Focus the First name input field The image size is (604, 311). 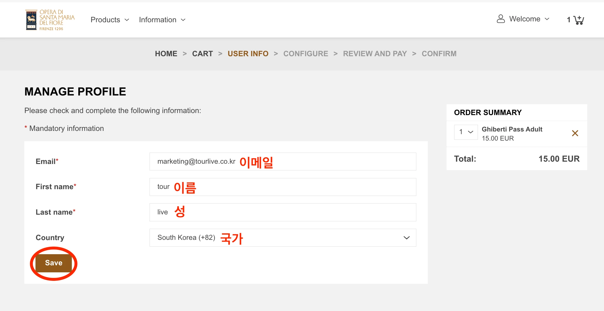point(283,187)
